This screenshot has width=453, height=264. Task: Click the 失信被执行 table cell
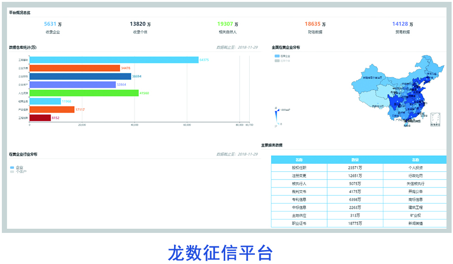point(415,183)
